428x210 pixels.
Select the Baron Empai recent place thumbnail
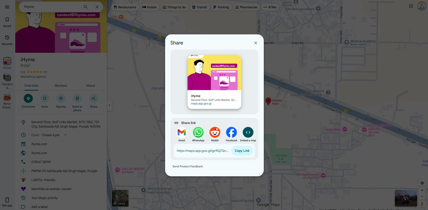[7, 97]
